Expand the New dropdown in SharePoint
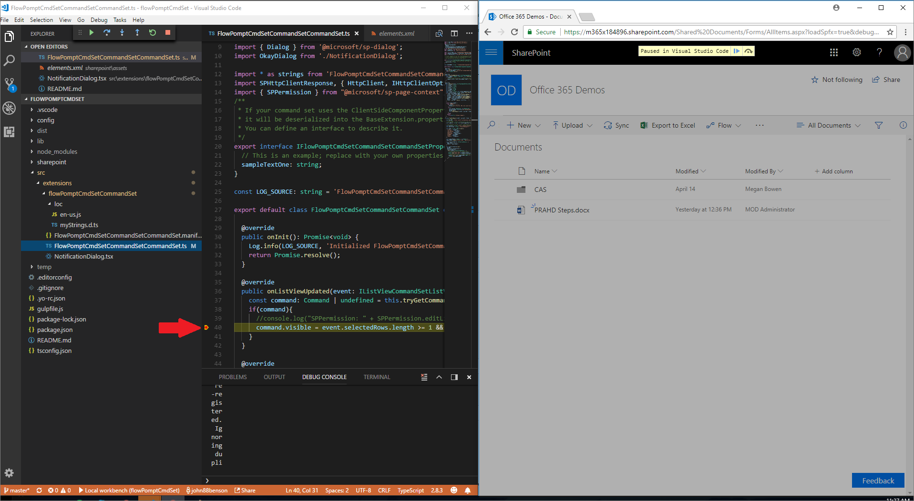The width and height of the screenshot is (914, 501). pyautogui.click(x=524, y=125)
